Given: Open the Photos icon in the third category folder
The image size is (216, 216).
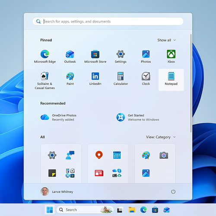Looking at the screenshot, I should [x=146, y=173].
